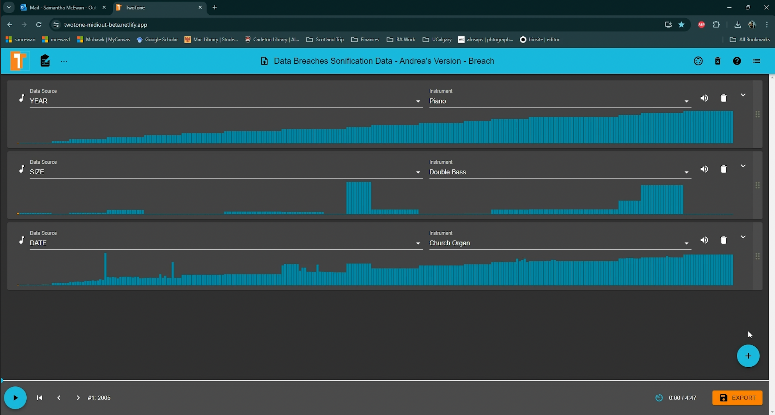This screenshot has height=415, width=775.
Task: Open the data editor clipboard icon
Action: pyautogui.click(x=45, y=61)
